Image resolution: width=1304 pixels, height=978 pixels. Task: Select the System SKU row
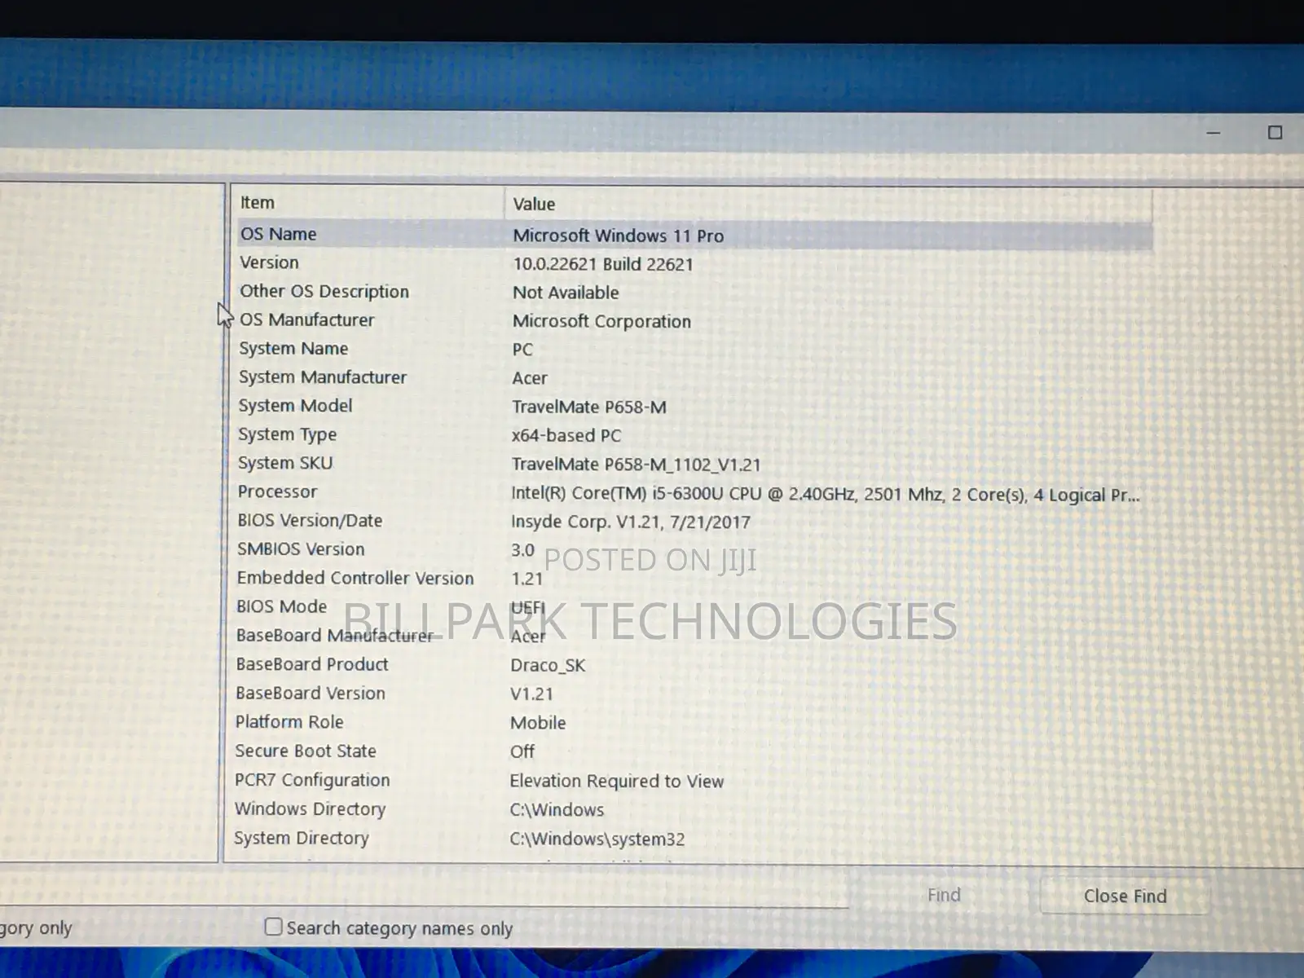[694, 464]
